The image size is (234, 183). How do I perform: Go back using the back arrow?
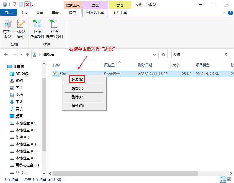[x=6, y=54]
